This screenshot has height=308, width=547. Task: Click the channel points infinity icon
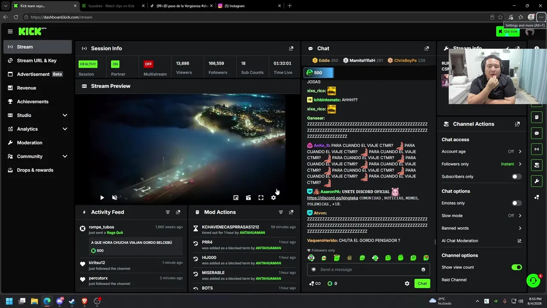[315, 284]
